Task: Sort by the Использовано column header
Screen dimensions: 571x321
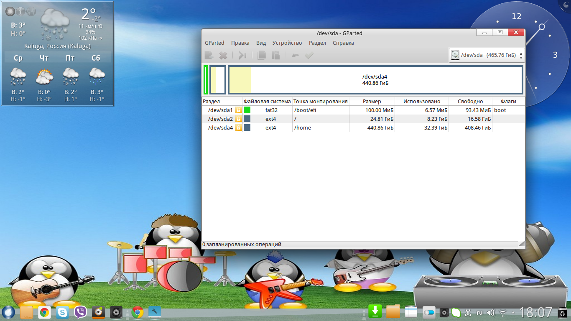Action: pos(422,102)
